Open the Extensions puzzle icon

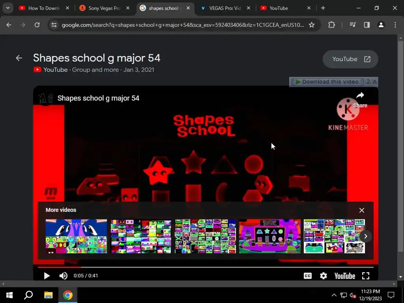(331, 25)
